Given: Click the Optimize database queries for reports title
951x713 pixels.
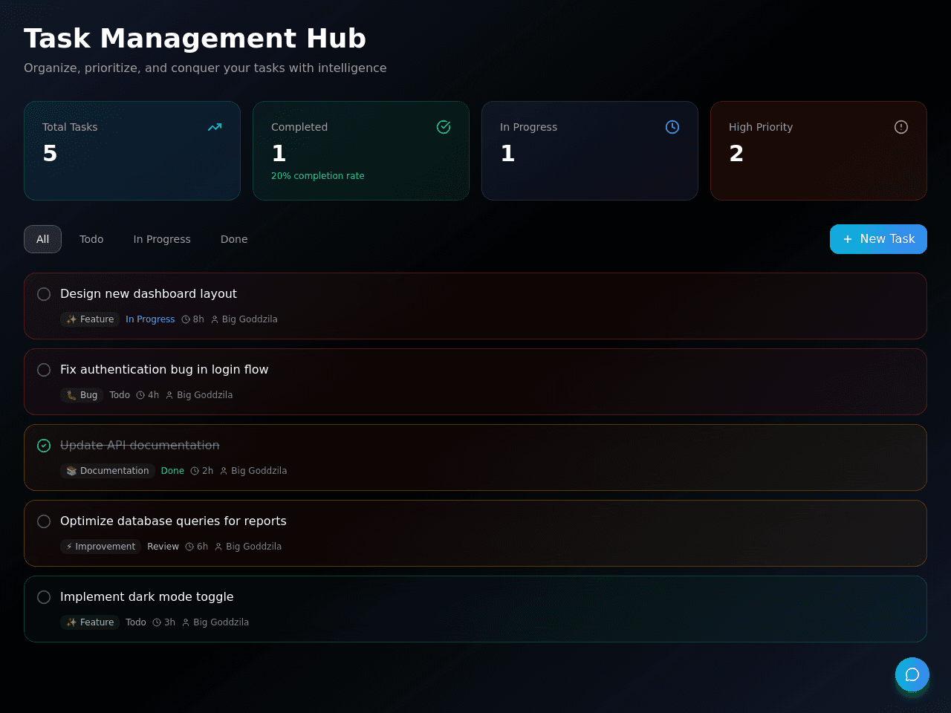Looking at the screenshot, I should click(173, 521).
